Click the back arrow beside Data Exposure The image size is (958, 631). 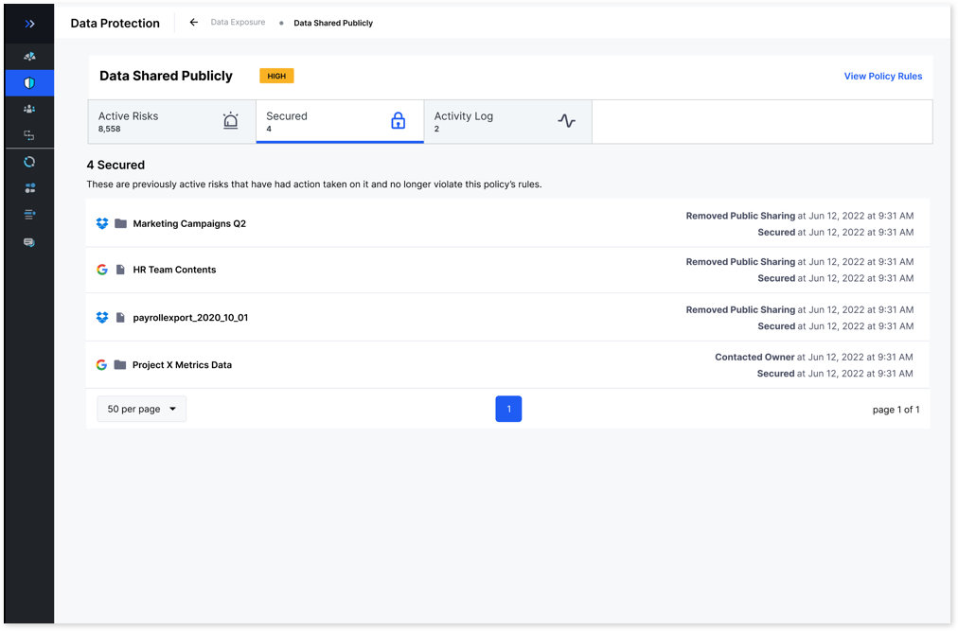193,22
